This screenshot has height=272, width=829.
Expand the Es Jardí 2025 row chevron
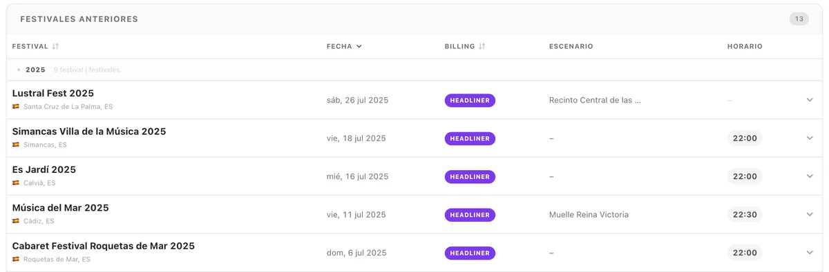click(810, 176)
